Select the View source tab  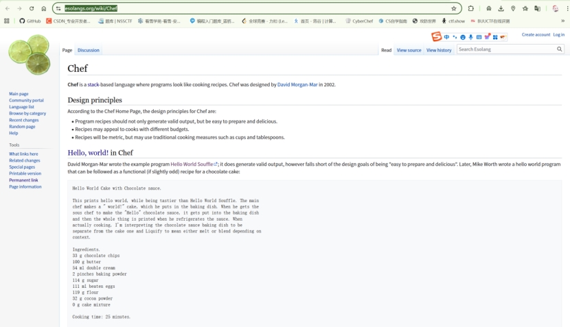409,50
